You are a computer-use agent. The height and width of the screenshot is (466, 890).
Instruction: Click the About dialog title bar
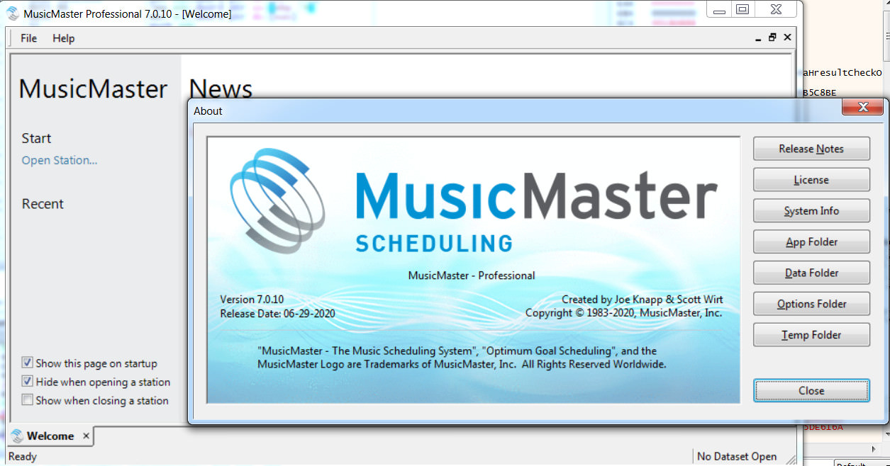tap(516, 110)
